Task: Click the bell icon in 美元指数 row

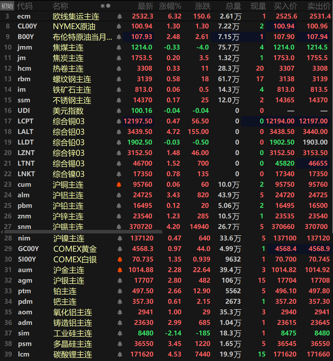Action: [119, 111]
